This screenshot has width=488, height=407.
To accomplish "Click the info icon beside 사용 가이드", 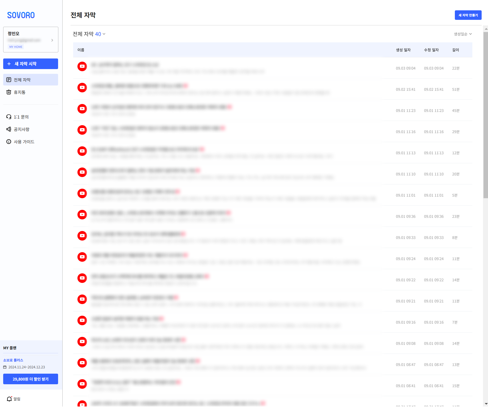I will coord(9,142).
